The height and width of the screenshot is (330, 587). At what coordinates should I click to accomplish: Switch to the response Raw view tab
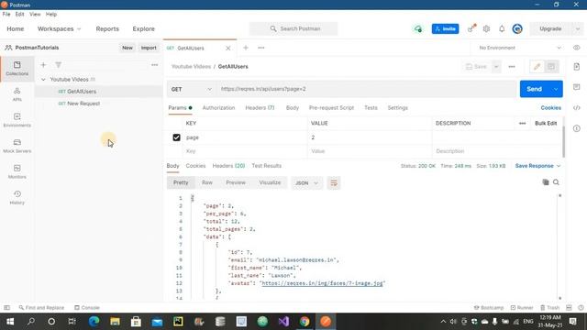click(207, 182)
